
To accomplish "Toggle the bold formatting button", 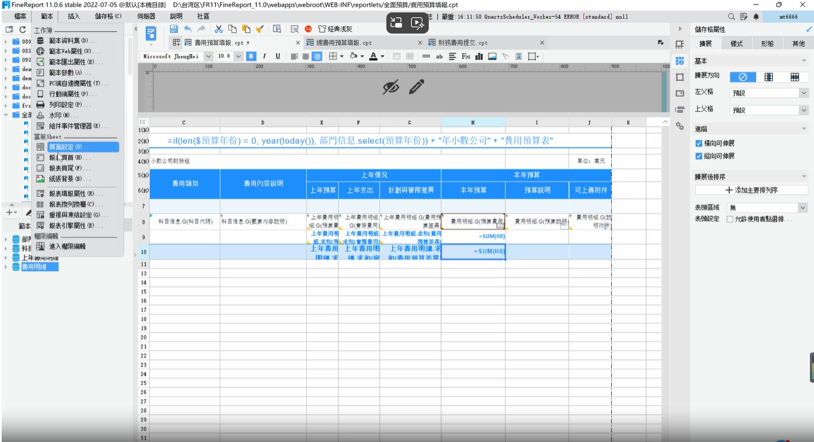I will tap(251, 56).
